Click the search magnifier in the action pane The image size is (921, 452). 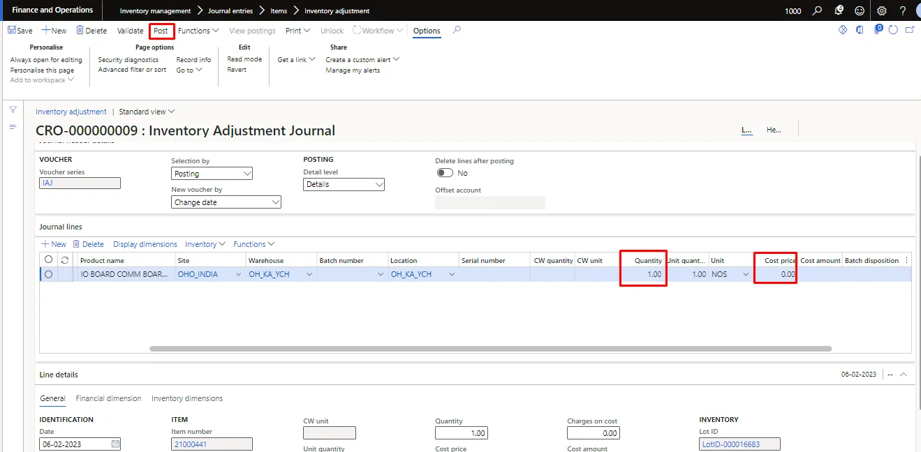tap(457, 30)
